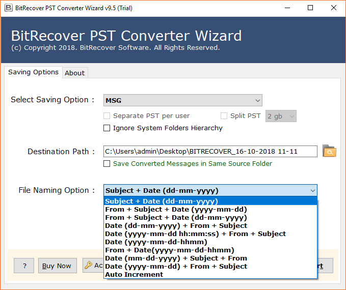Open the Select Saving Option MSG dropdown
The width and height of the screenshot is (346, 290).
pyautogui.click(x=183, y=101)
